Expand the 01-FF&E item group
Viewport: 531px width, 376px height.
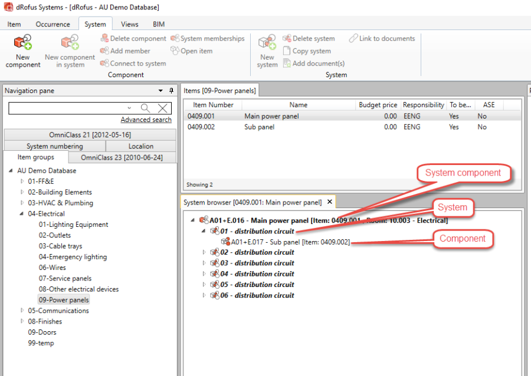[x=22, y=182]
